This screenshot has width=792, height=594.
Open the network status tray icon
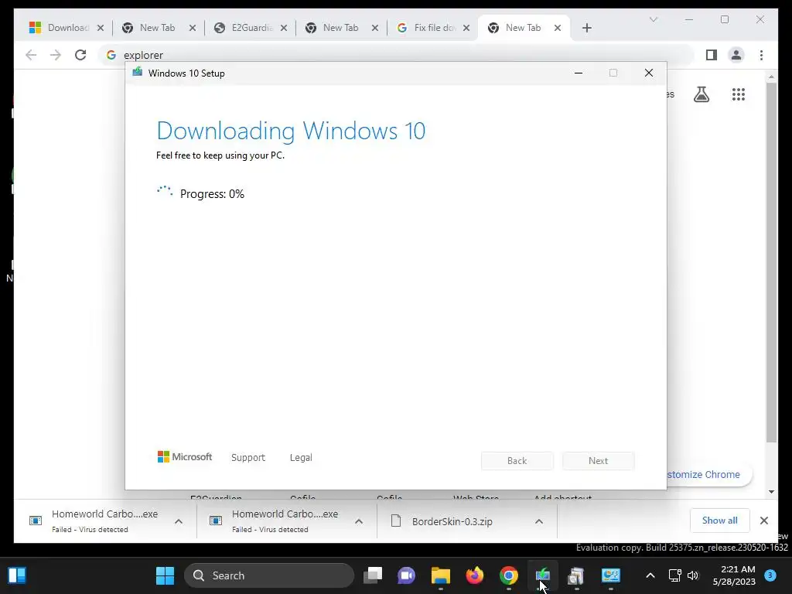[674, 575]
